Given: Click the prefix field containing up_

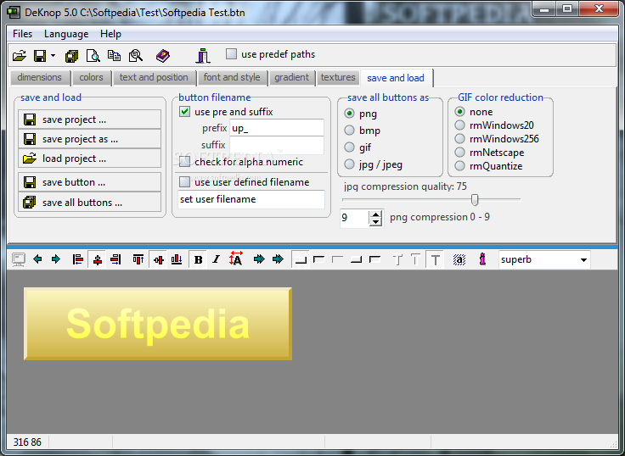Looking at the screenshot, I should [277, 128].
